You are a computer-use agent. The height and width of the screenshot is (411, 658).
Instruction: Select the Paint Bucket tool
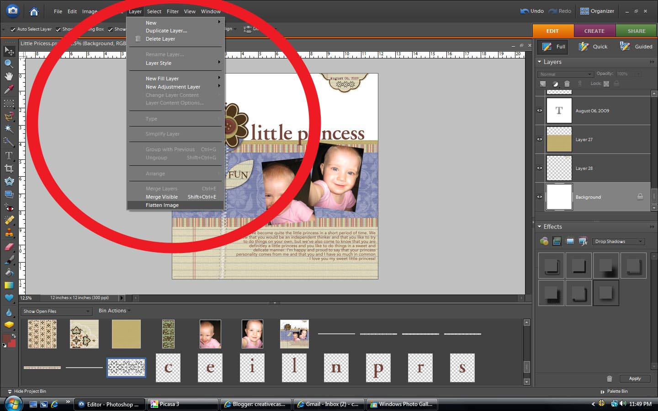click(x=9, y=272)
